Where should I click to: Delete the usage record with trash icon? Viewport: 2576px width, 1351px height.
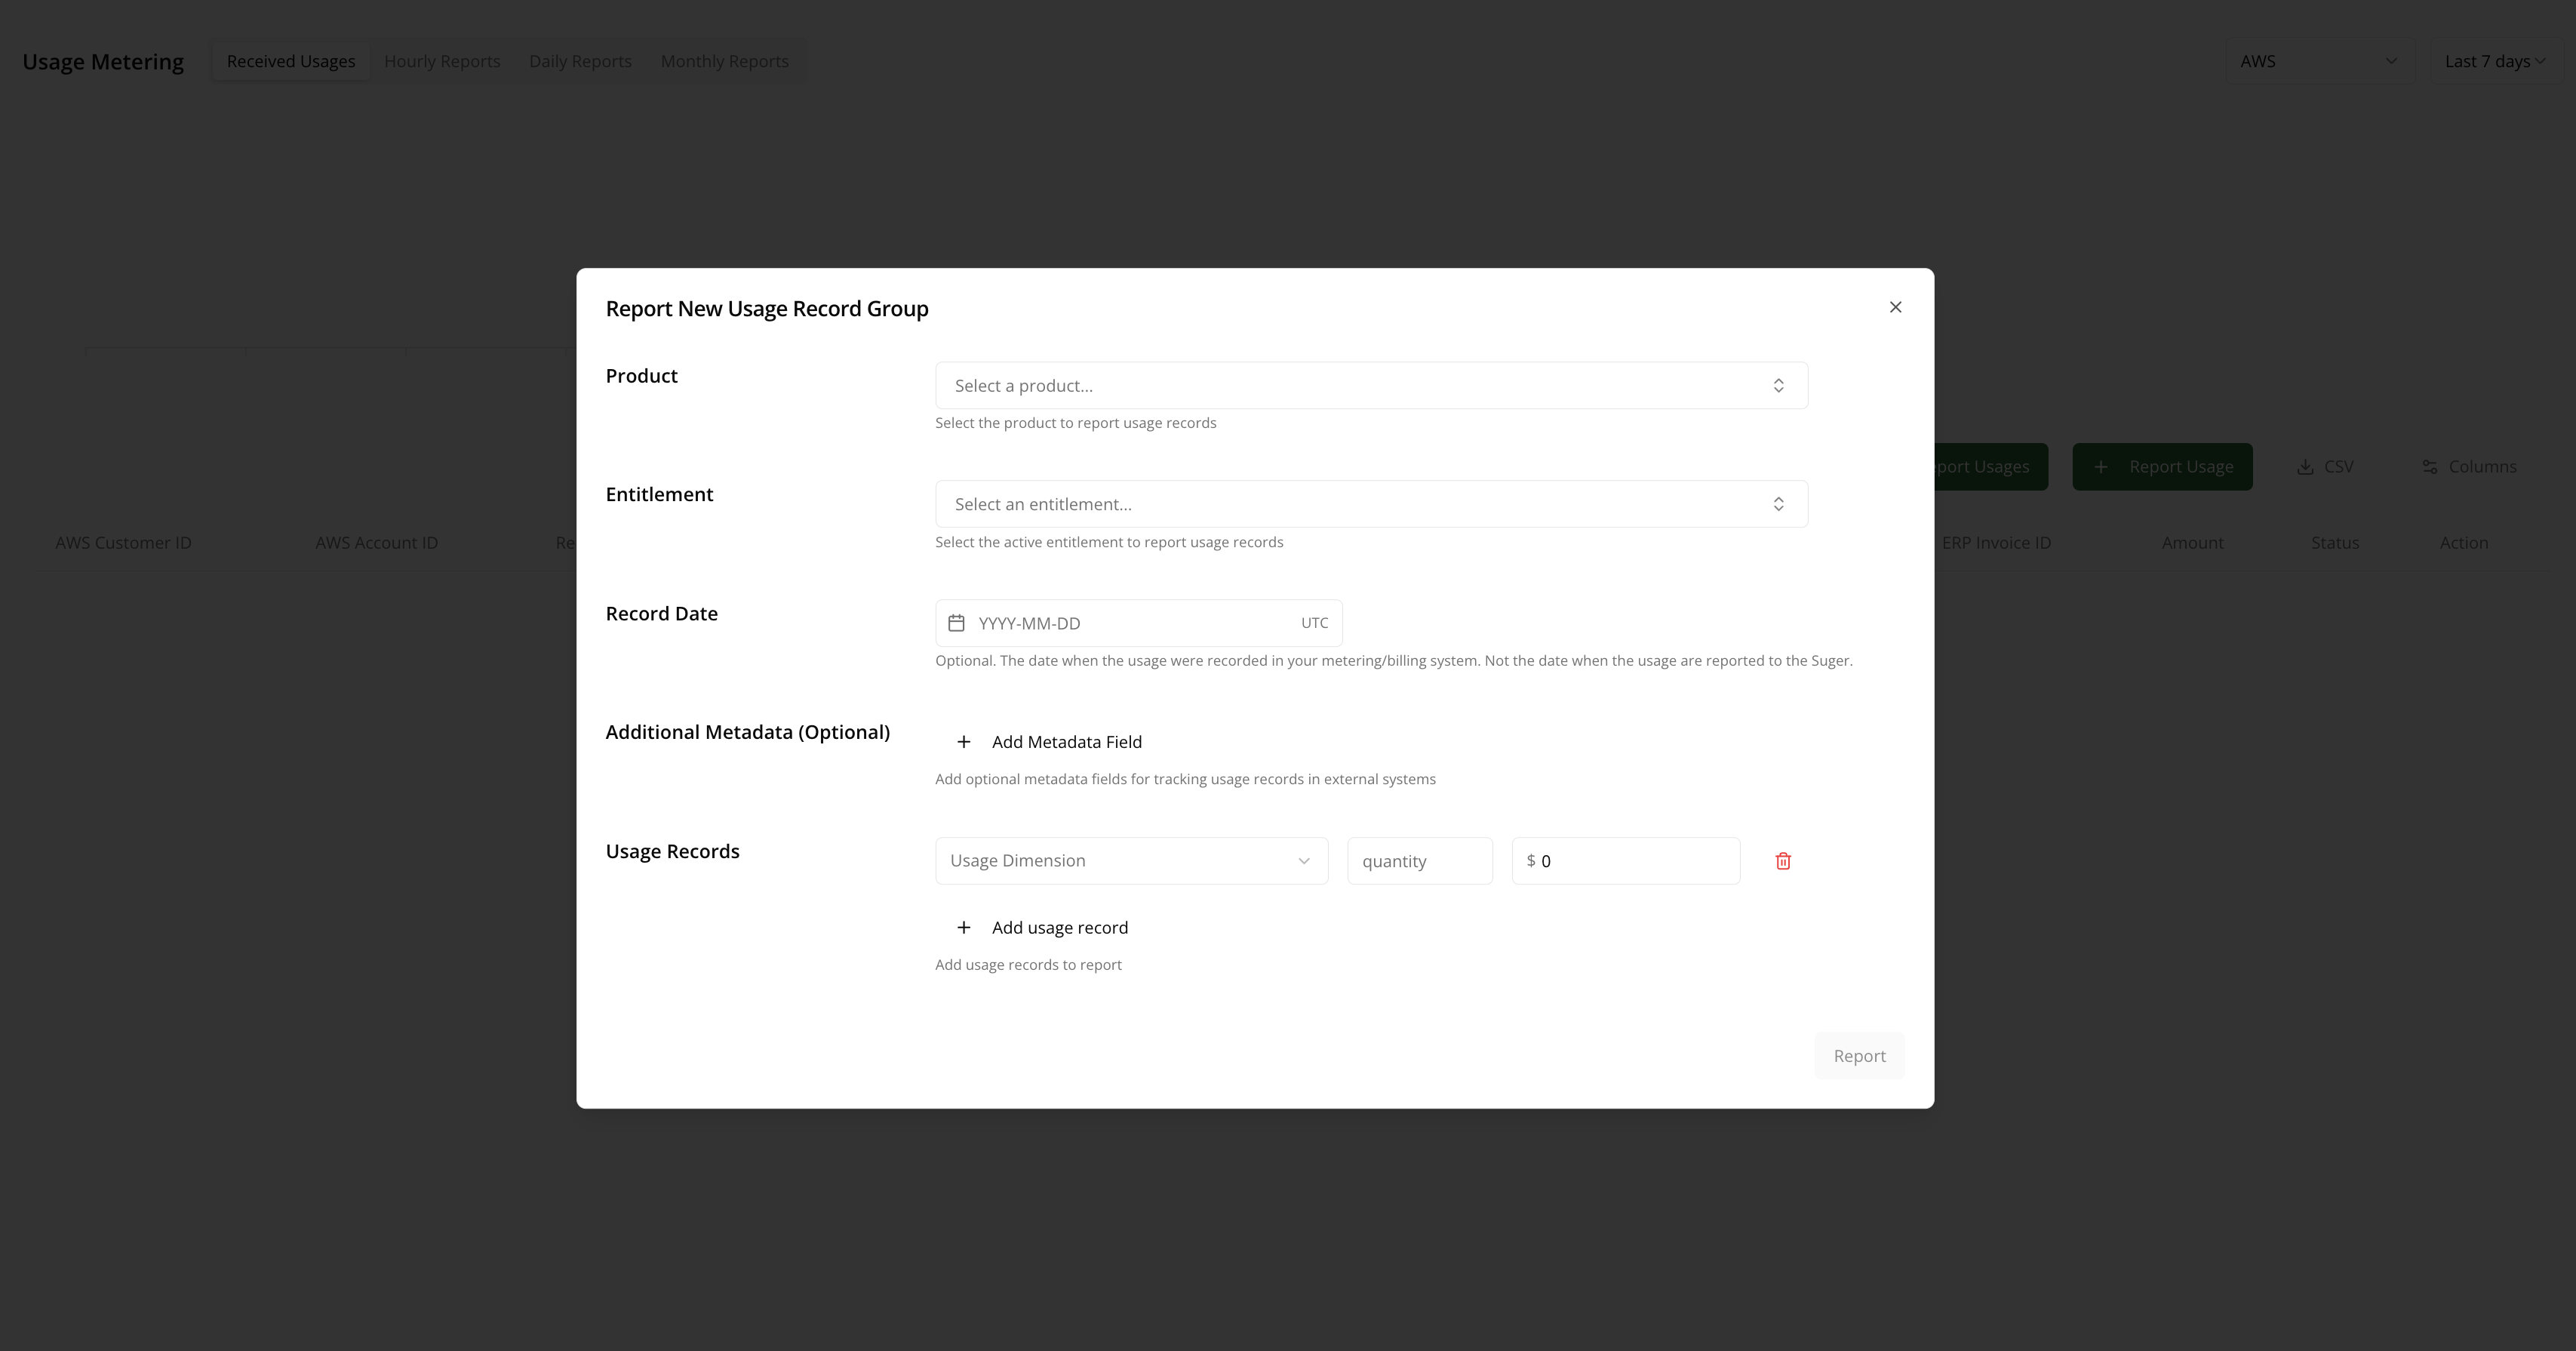click(1782, 861)
